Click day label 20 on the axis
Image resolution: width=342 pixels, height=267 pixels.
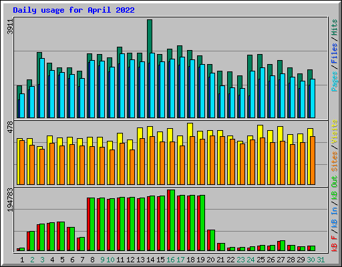click(210, 260)
